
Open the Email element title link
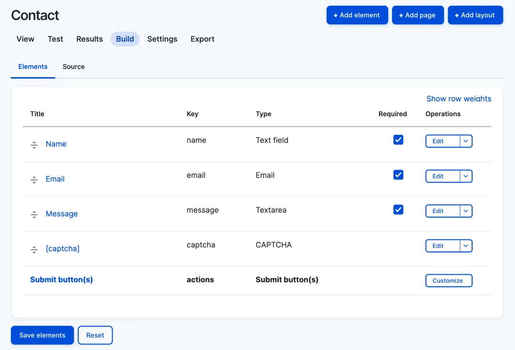pyautogui.click(x=55, y=179)
